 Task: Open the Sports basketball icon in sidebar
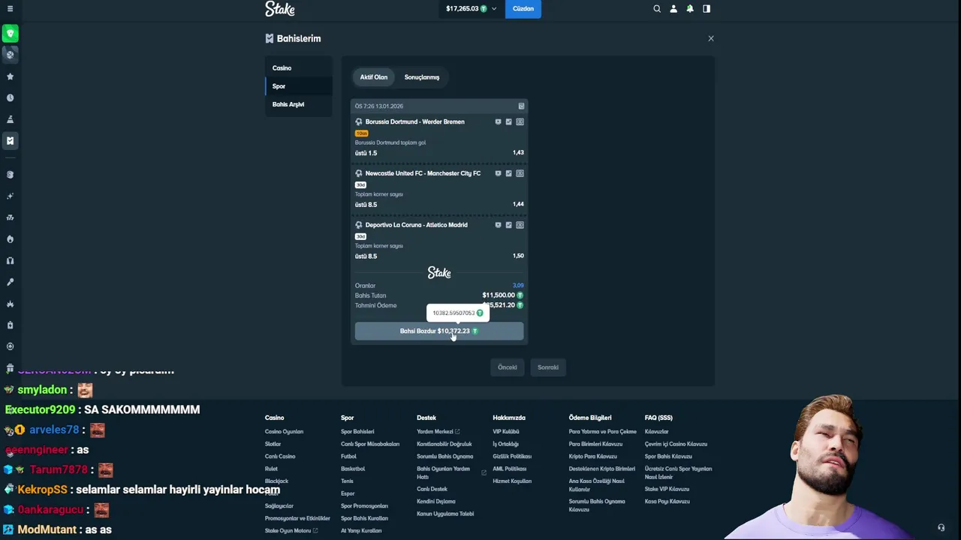[10, 55]
